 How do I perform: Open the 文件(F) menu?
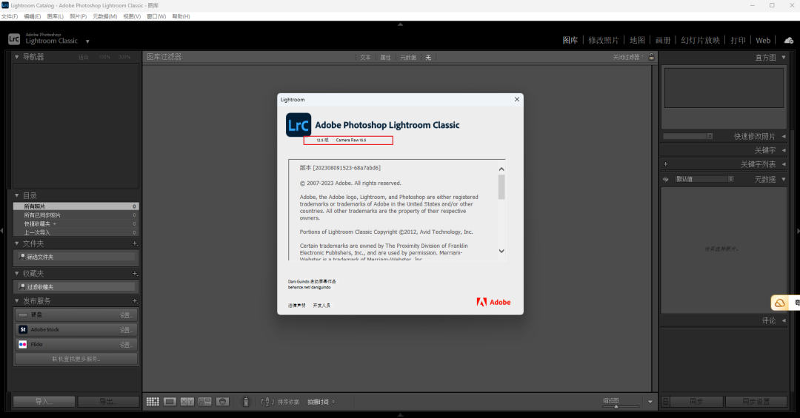tap(9, 16)
